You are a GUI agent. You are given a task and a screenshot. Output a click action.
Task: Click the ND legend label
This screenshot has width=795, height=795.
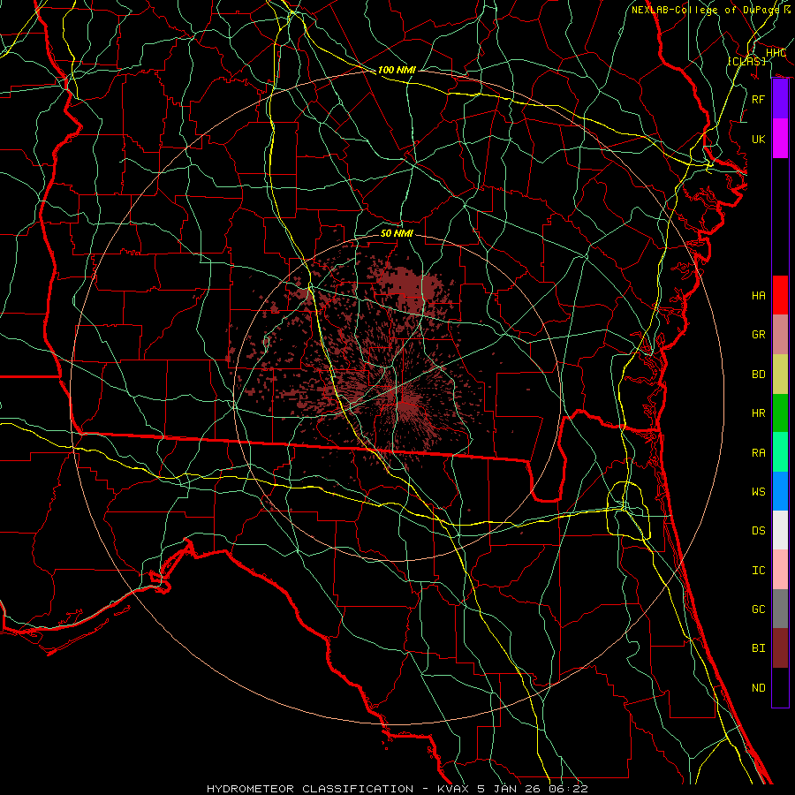pos(758,688)
